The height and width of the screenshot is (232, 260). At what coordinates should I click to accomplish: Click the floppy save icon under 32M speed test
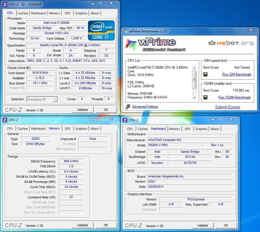205,74
